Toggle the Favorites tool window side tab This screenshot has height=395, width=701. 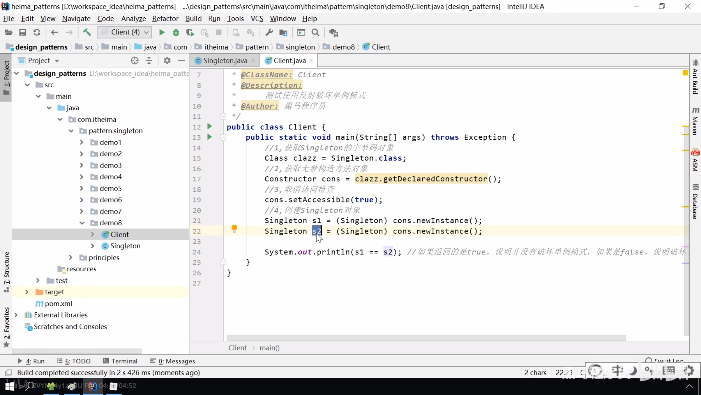(6, 327)
